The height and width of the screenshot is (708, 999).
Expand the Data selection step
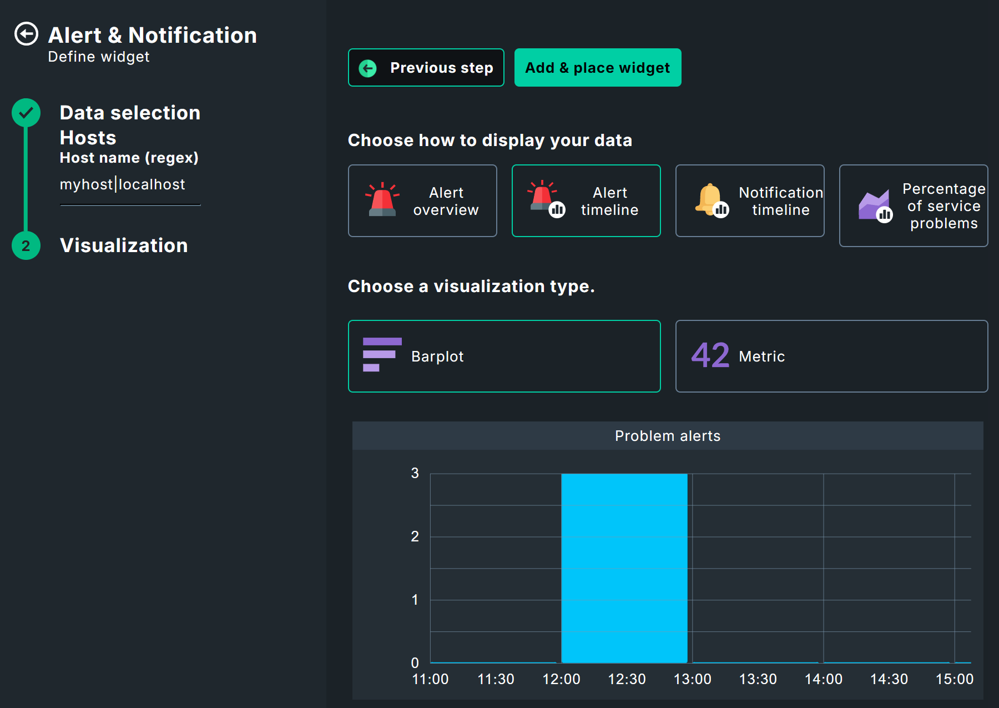[129, 113]
